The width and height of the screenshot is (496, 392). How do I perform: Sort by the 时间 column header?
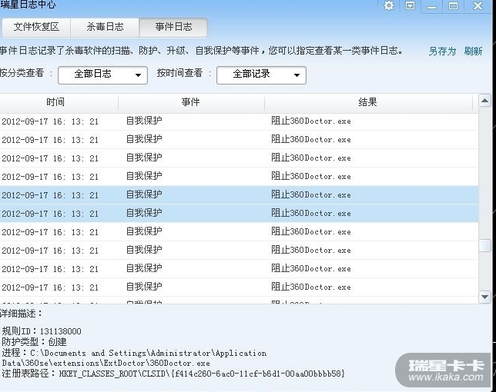click(x=59, y=102)
